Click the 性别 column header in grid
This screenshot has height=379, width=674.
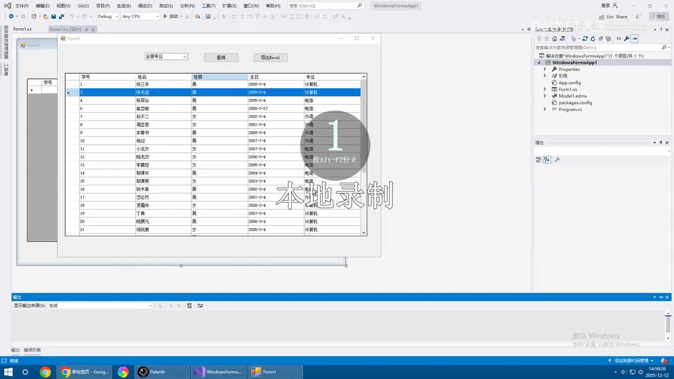[220, 77]
